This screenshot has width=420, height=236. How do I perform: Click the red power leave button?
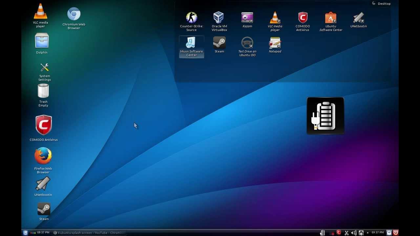tap(396, 233)
